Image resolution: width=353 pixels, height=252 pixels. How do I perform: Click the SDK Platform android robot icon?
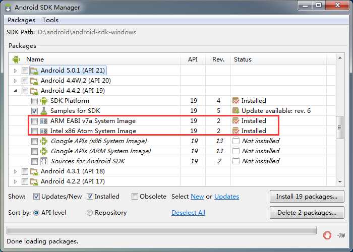44,101
